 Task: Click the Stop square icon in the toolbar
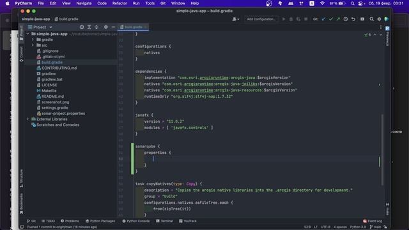(305, 19)
